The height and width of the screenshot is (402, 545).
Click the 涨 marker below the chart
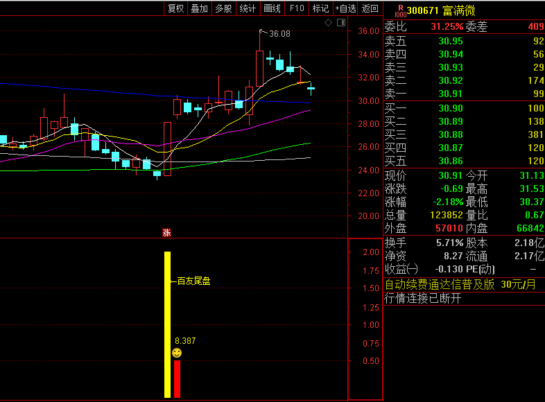tap(166, 232)
